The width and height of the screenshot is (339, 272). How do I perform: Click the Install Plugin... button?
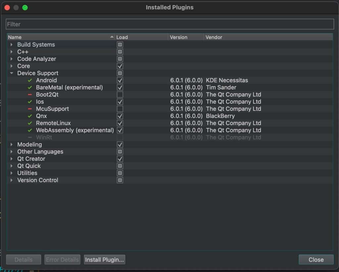[x=104, y=259]
